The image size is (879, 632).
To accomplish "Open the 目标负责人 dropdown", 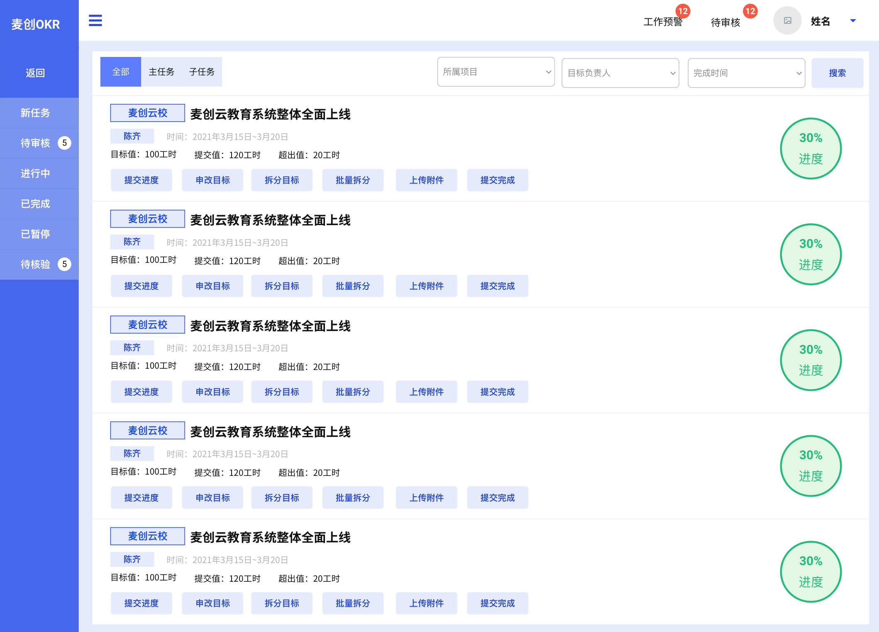I will [x=620, y=73].
